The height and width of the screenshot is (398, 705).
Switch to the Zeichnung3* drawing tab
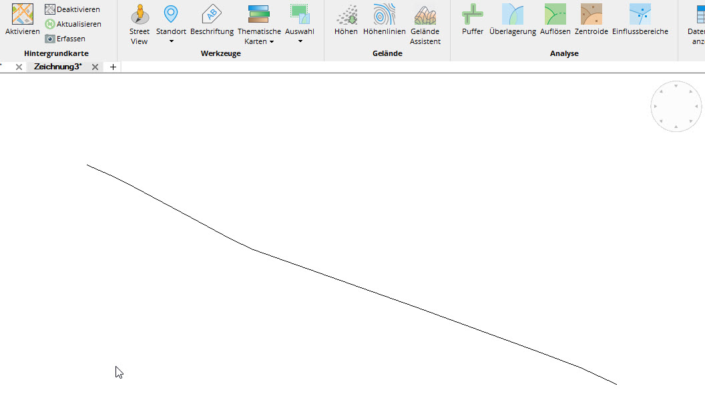57,67
